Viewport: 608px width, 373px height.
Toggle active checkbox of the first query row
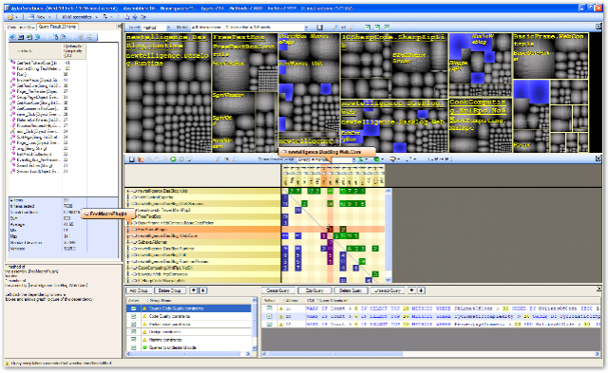pos(269,308)
